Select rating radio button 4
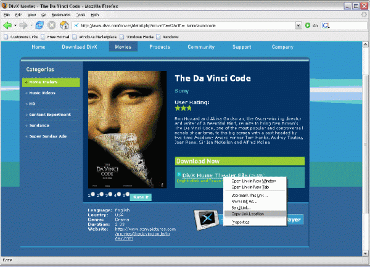The height and width of the screenshot is (267, 370). (119, 194)
